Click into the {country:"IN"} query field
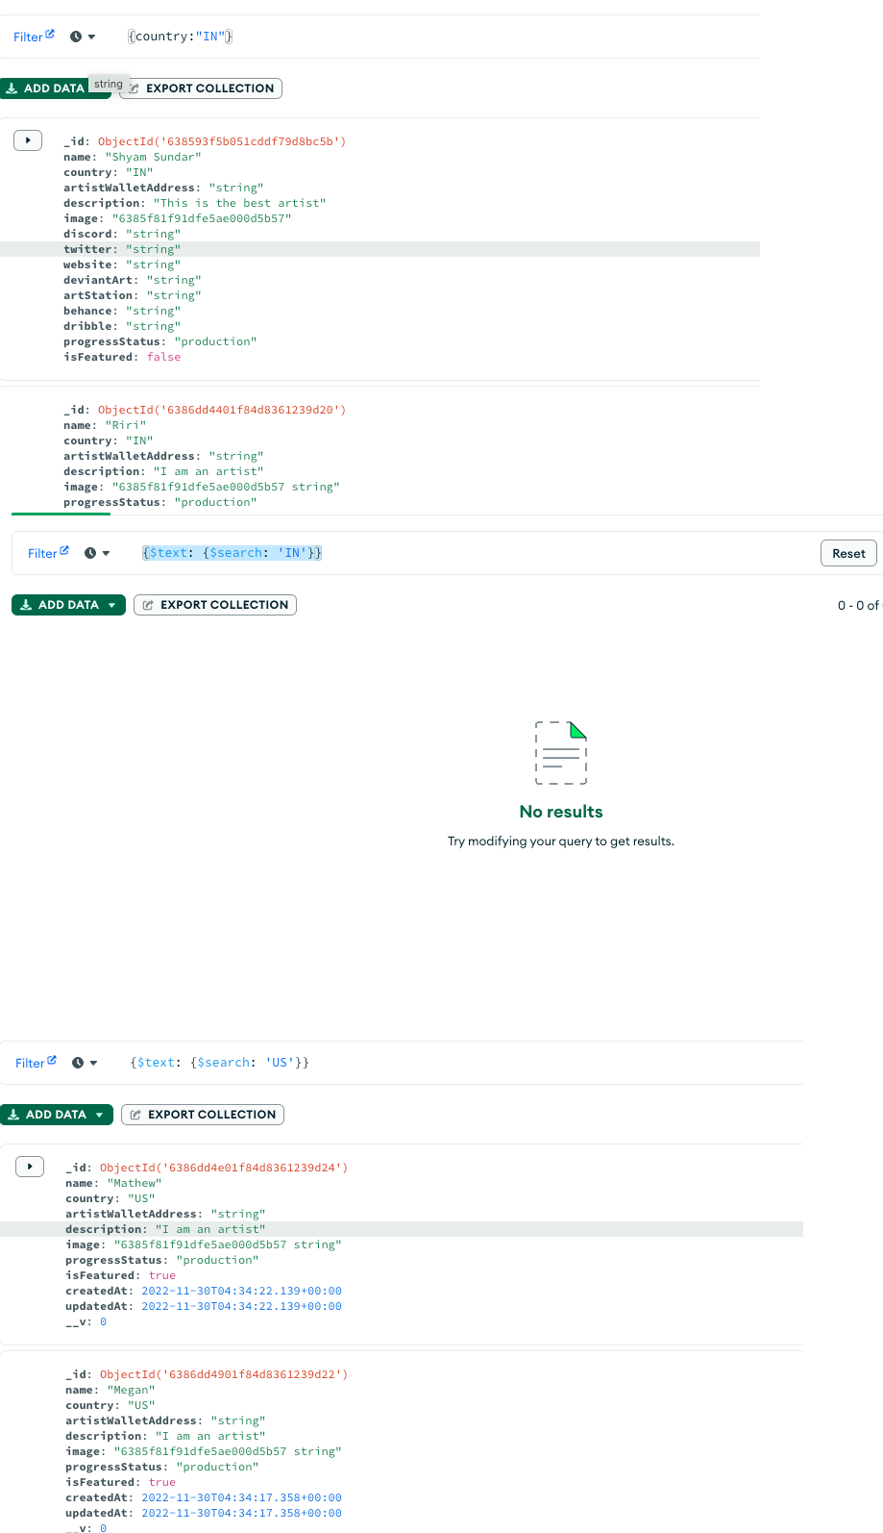 tap(180, 37)
